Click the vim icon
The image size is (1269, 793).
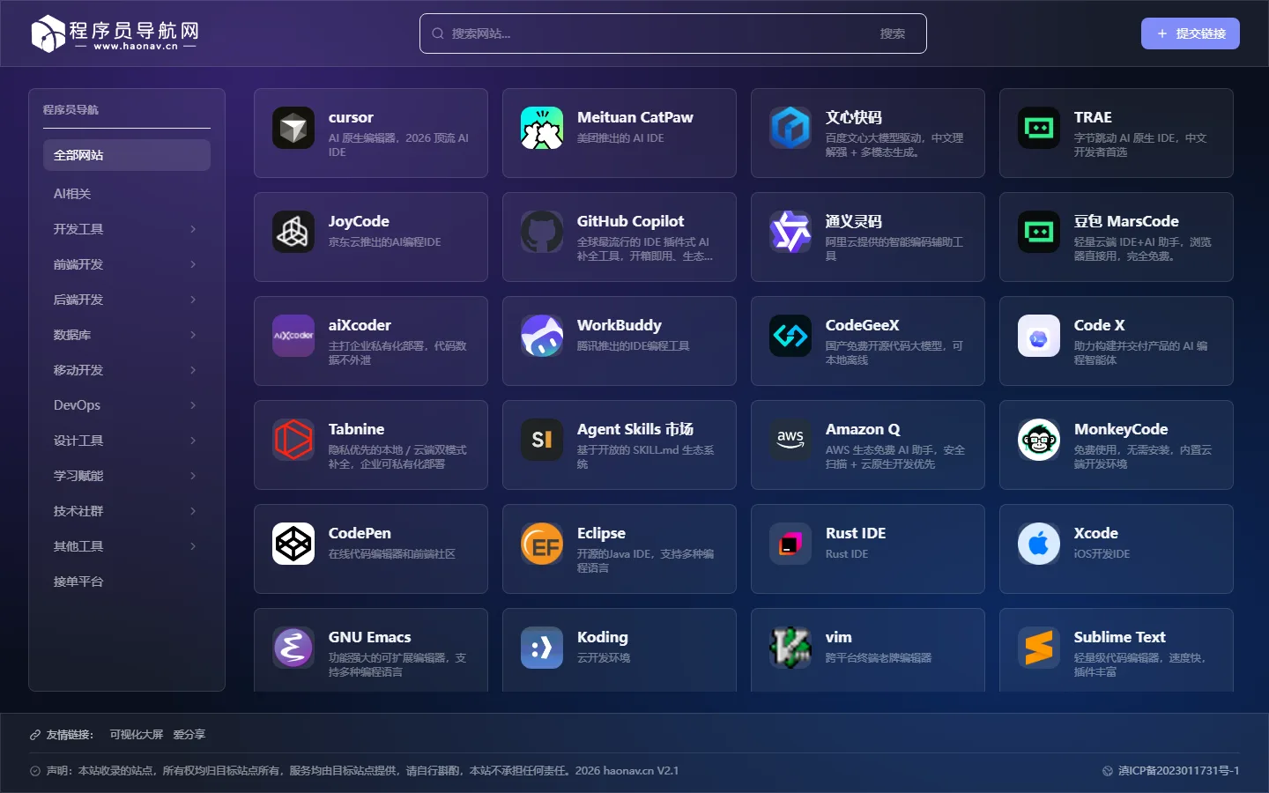click(x=790, y=648)
